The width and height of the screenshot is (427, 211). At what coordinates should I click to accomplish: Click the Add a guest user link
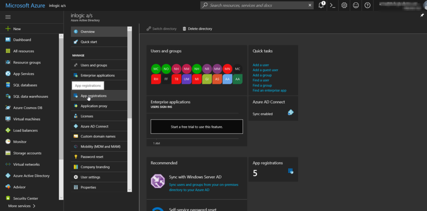[x=265, y=70]
